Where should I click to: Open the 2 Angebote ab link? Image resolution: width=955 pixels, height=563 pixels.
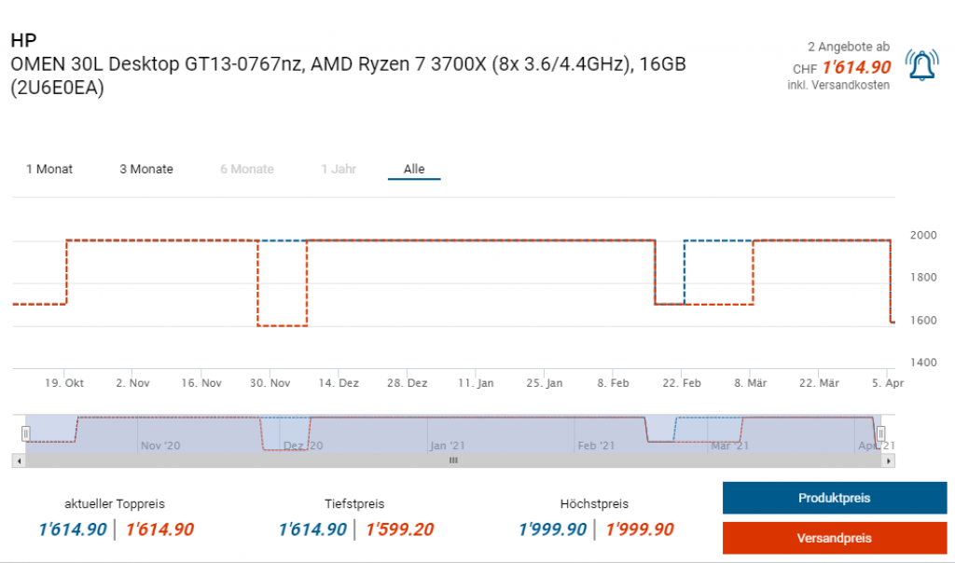tap(848, 46)
